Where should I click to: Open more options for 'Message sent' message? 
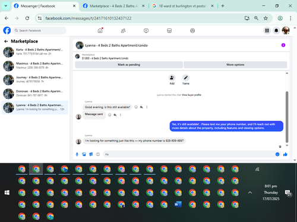click(x=121, y=115)
